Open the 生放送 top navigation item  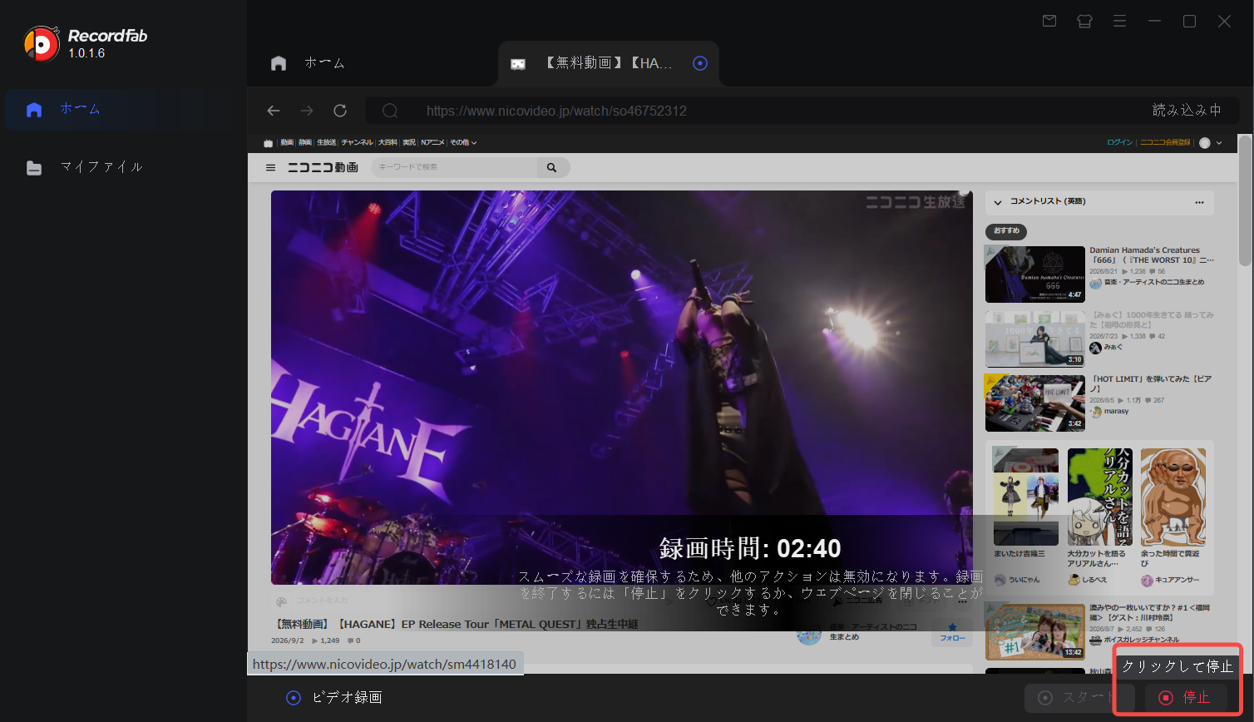tap(327, 142)
